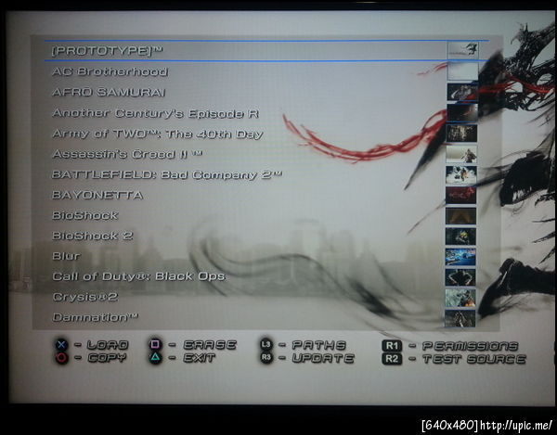Click Army of TWO cover thumbnail
The height and width of the screenshot is (435, 557).
461,134
